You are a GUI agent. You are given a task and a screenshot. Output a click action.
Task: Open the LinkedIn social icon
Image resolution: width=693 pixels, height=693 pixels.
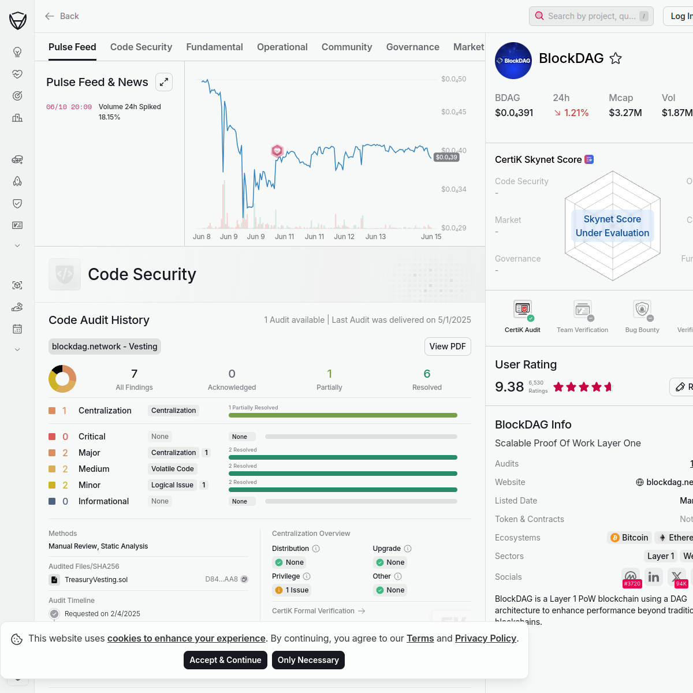[x=654, y=577]
